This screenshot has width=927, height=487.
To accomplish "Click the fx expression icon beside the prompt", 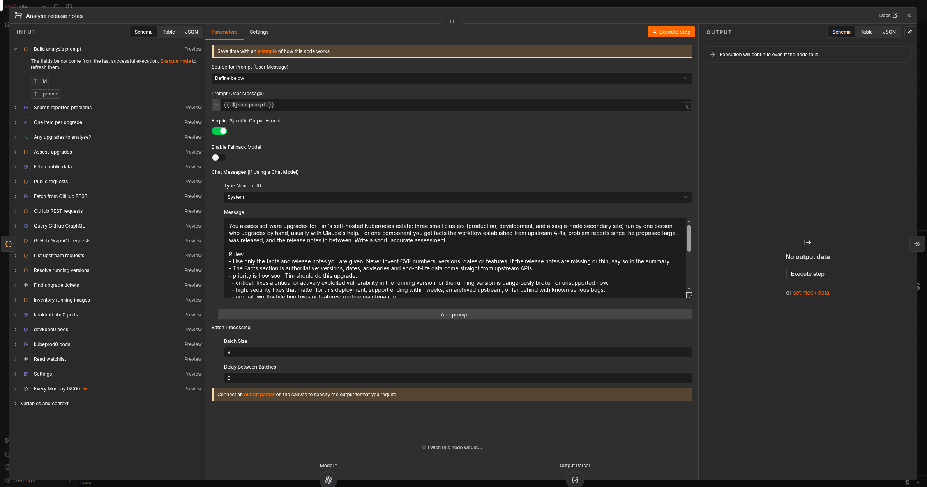I will (216, 105).
